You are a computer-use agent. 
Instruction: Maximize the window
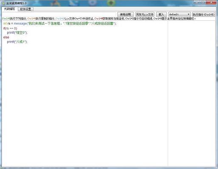203,2
